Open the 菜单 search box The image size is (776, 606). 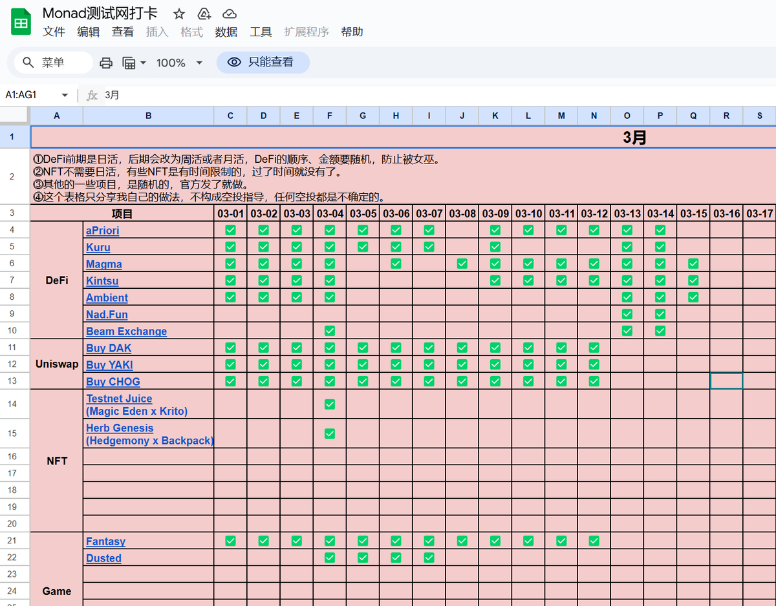54,63
